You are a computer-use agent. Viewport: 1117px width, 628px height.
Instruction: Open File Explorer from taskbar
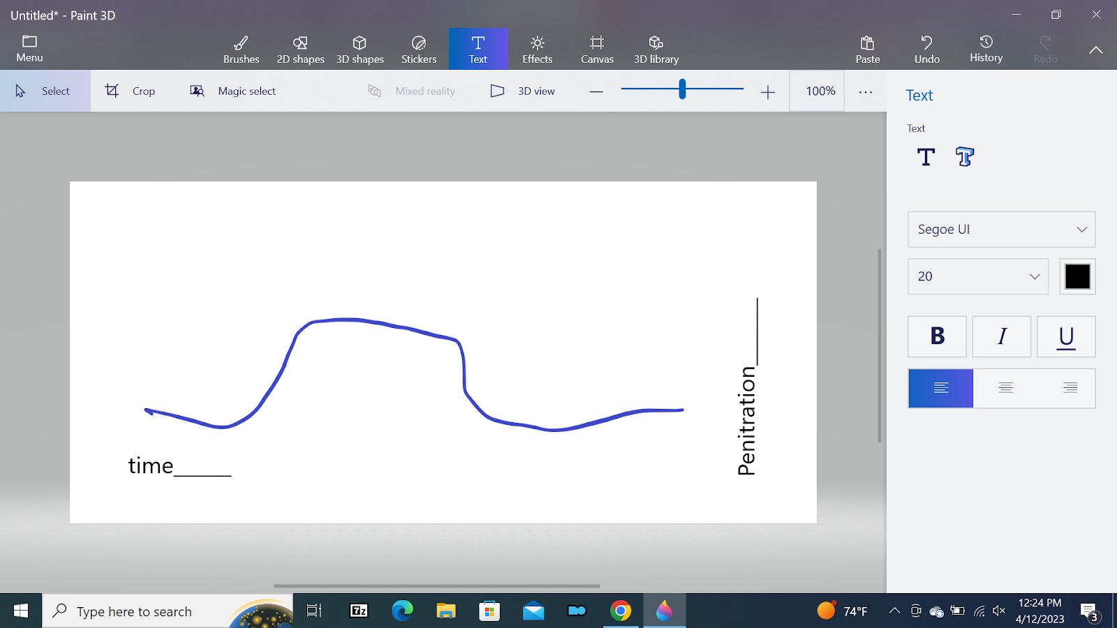point(446,611)
